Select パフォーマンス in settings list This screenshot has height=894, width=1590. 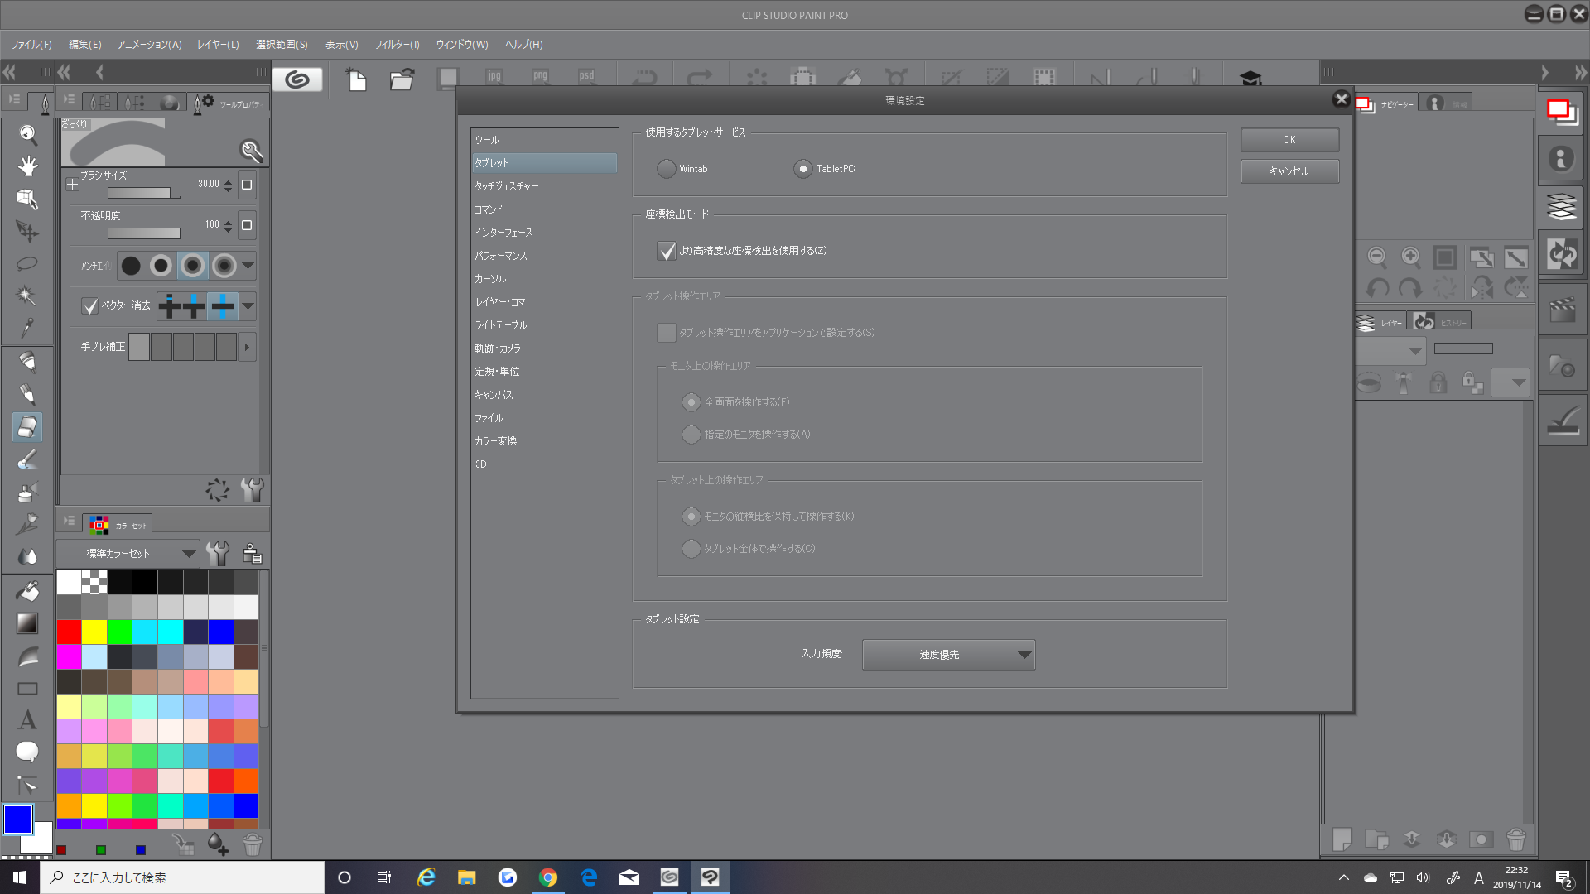pos(501,256)
